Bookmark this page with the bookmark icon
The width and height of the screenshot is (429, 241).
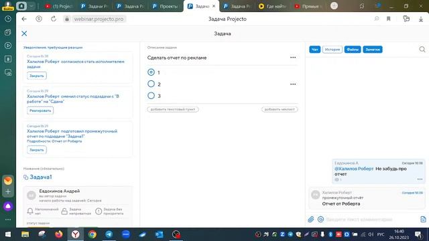pyautogui.click(x=389, y=19)
